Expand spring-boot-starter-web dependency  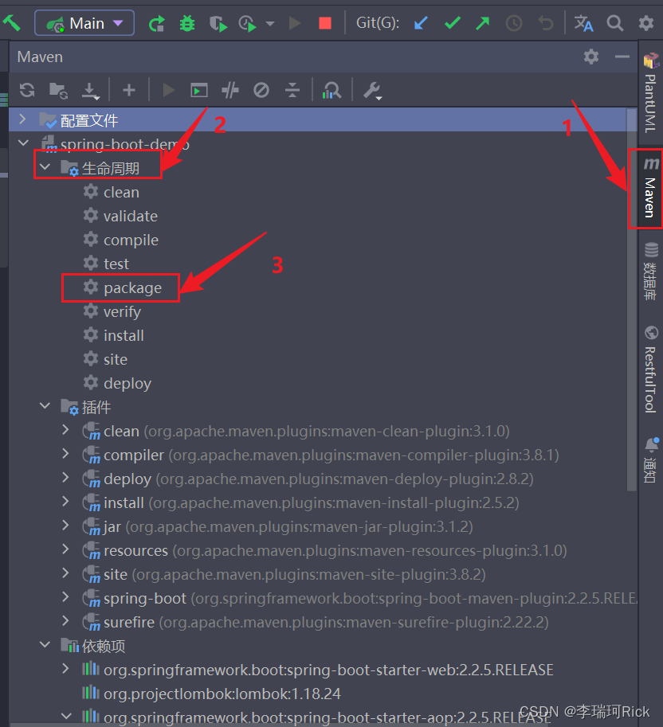(66, 669)
